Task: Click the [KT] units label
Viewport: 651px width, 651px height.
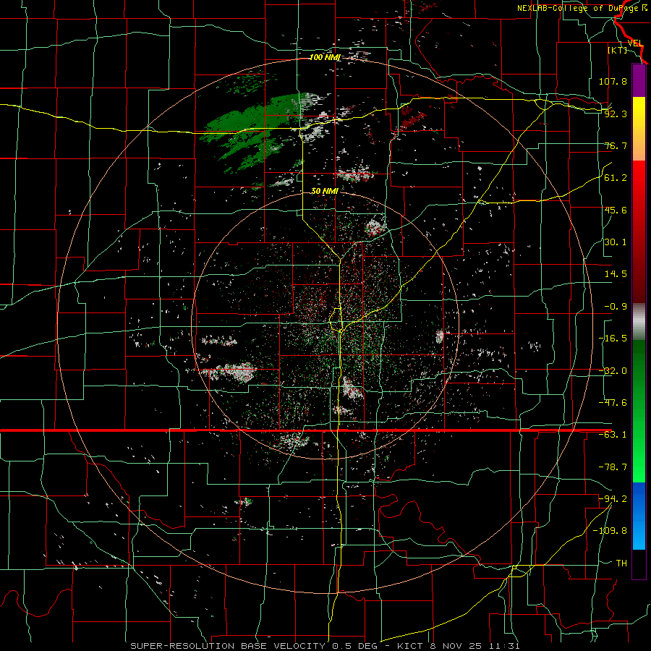Action: pyautogui.click(x=618, y=50)
